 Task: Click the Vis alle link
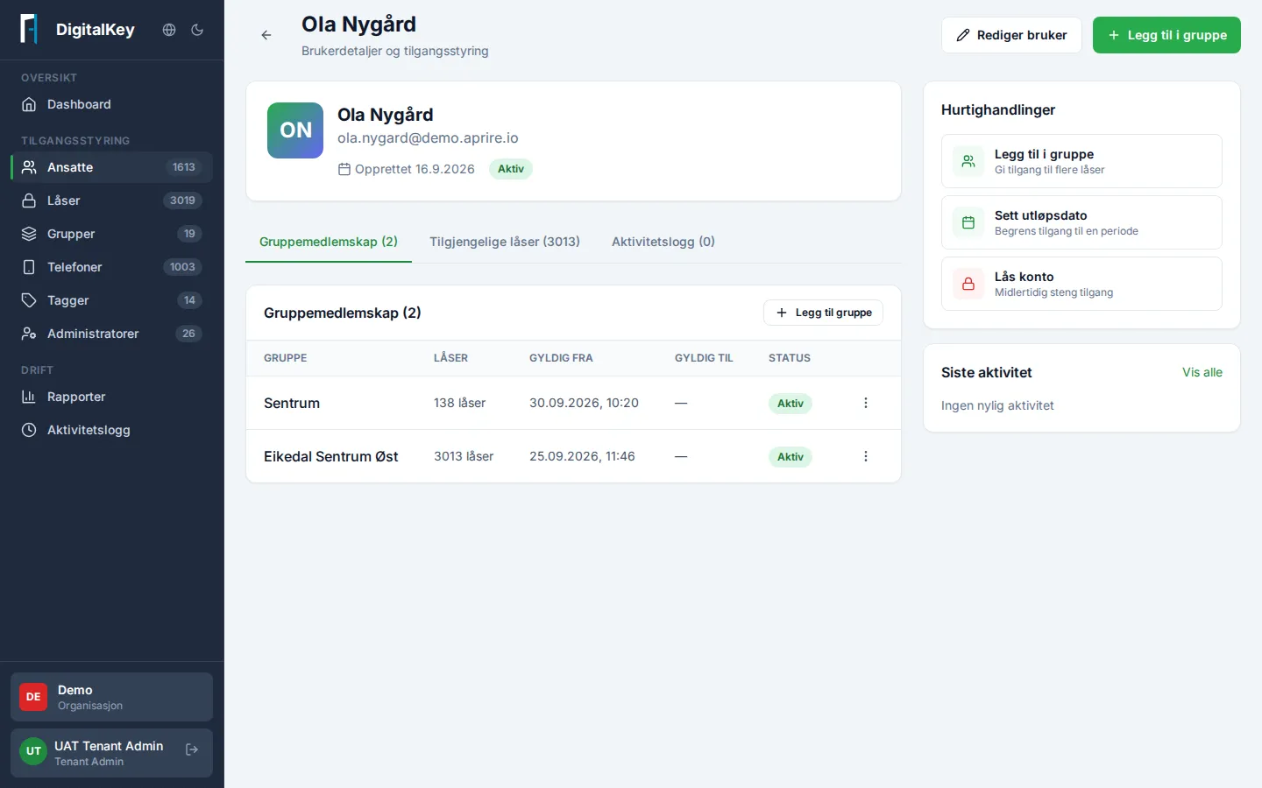[x=1202, y=372]
